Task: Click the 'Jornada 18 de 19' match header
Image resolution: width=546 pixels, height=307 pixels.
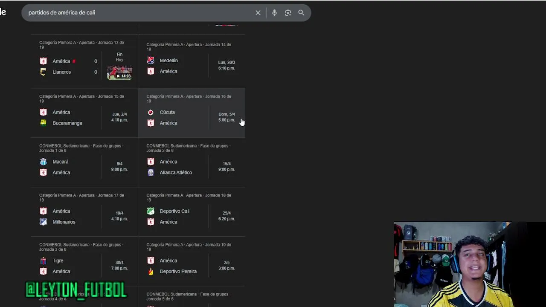Action: (x=189, y=197)
